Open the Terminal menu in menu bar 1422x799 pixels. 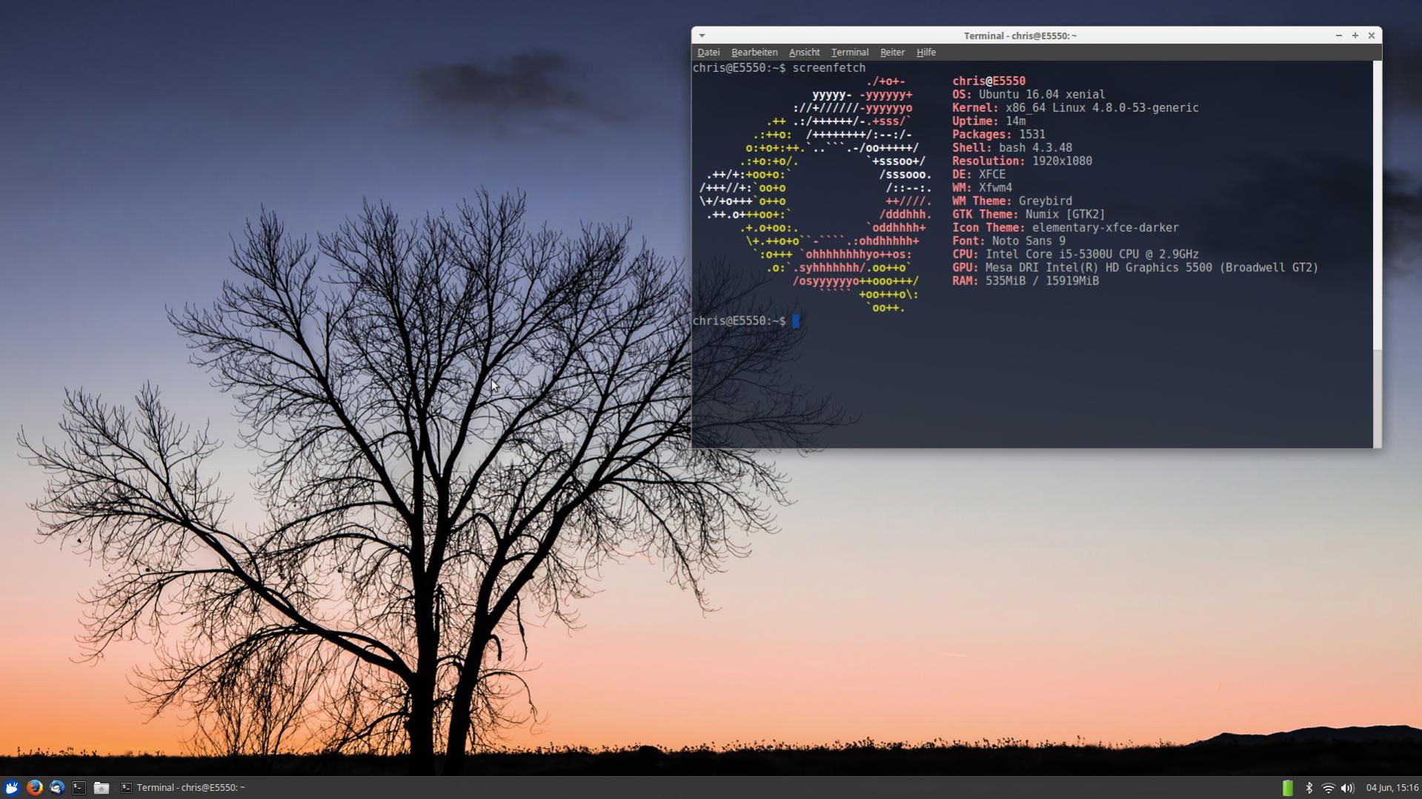850,53
